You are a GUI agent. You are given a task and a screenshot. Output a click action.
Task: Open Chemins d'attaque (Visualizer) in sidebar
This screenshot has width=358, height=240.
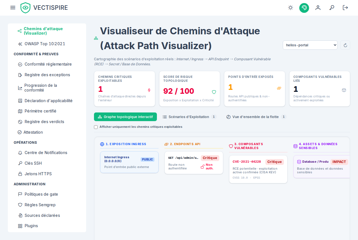point(47,31)
